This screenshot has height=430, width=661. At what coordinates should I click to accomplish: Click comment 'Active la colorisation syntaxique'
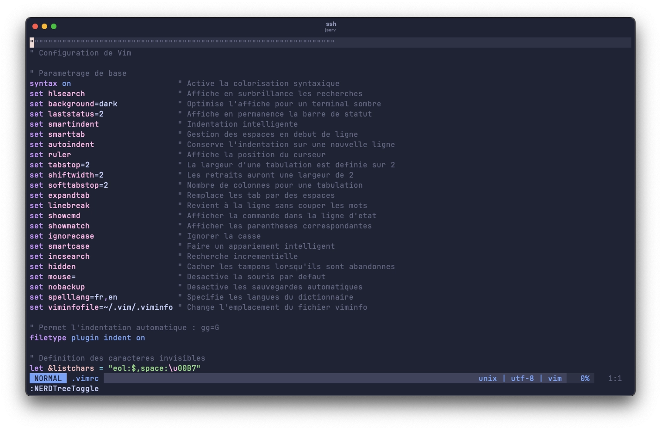click(x=263, y=84)
